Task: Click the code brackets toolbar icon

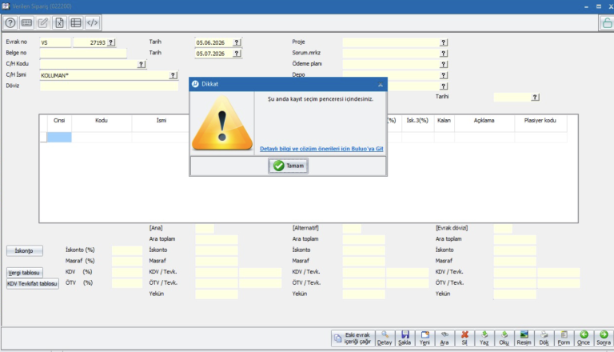Action: [93, 22]
